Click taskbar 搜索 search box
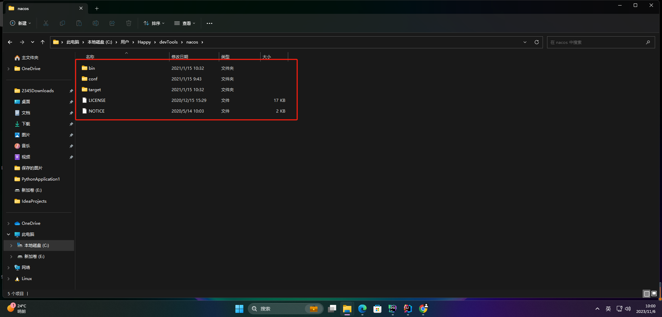Viewport: 662px width, 317px height. click(285, 309)
